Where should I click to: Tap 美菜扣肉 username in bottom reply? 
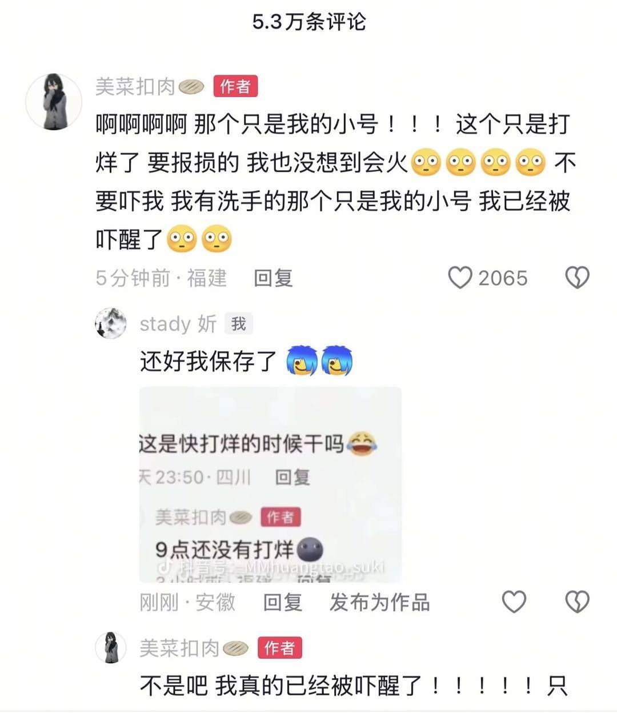pos(180,648)
